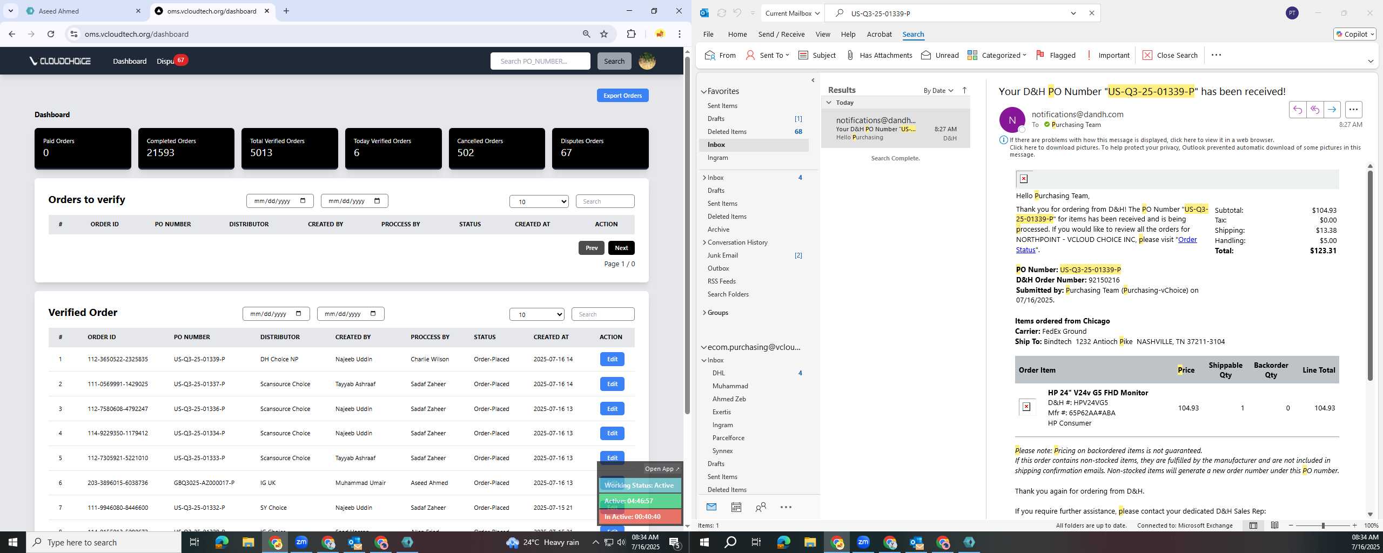Collapse the Outlook folder pane arrow
Image resolution: width=1383 pixels, height=553 pixels.
click(x=813, y=80)
